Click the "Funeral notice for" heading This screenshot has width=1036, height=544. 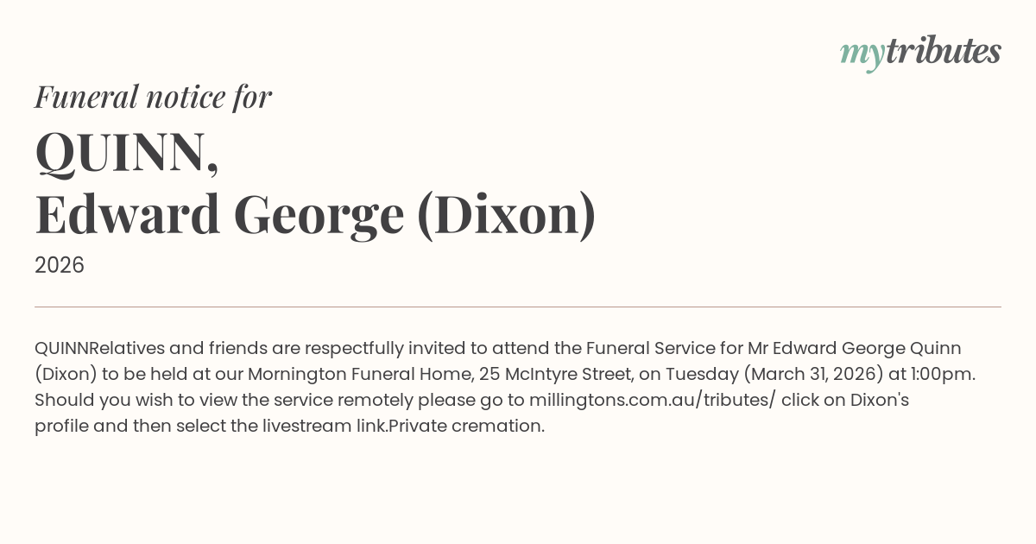click(x=153, y=97)
